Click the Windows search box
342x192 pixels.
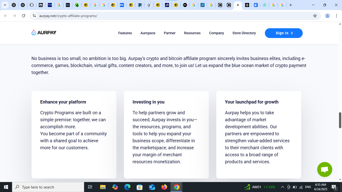[x=48, y=187]
